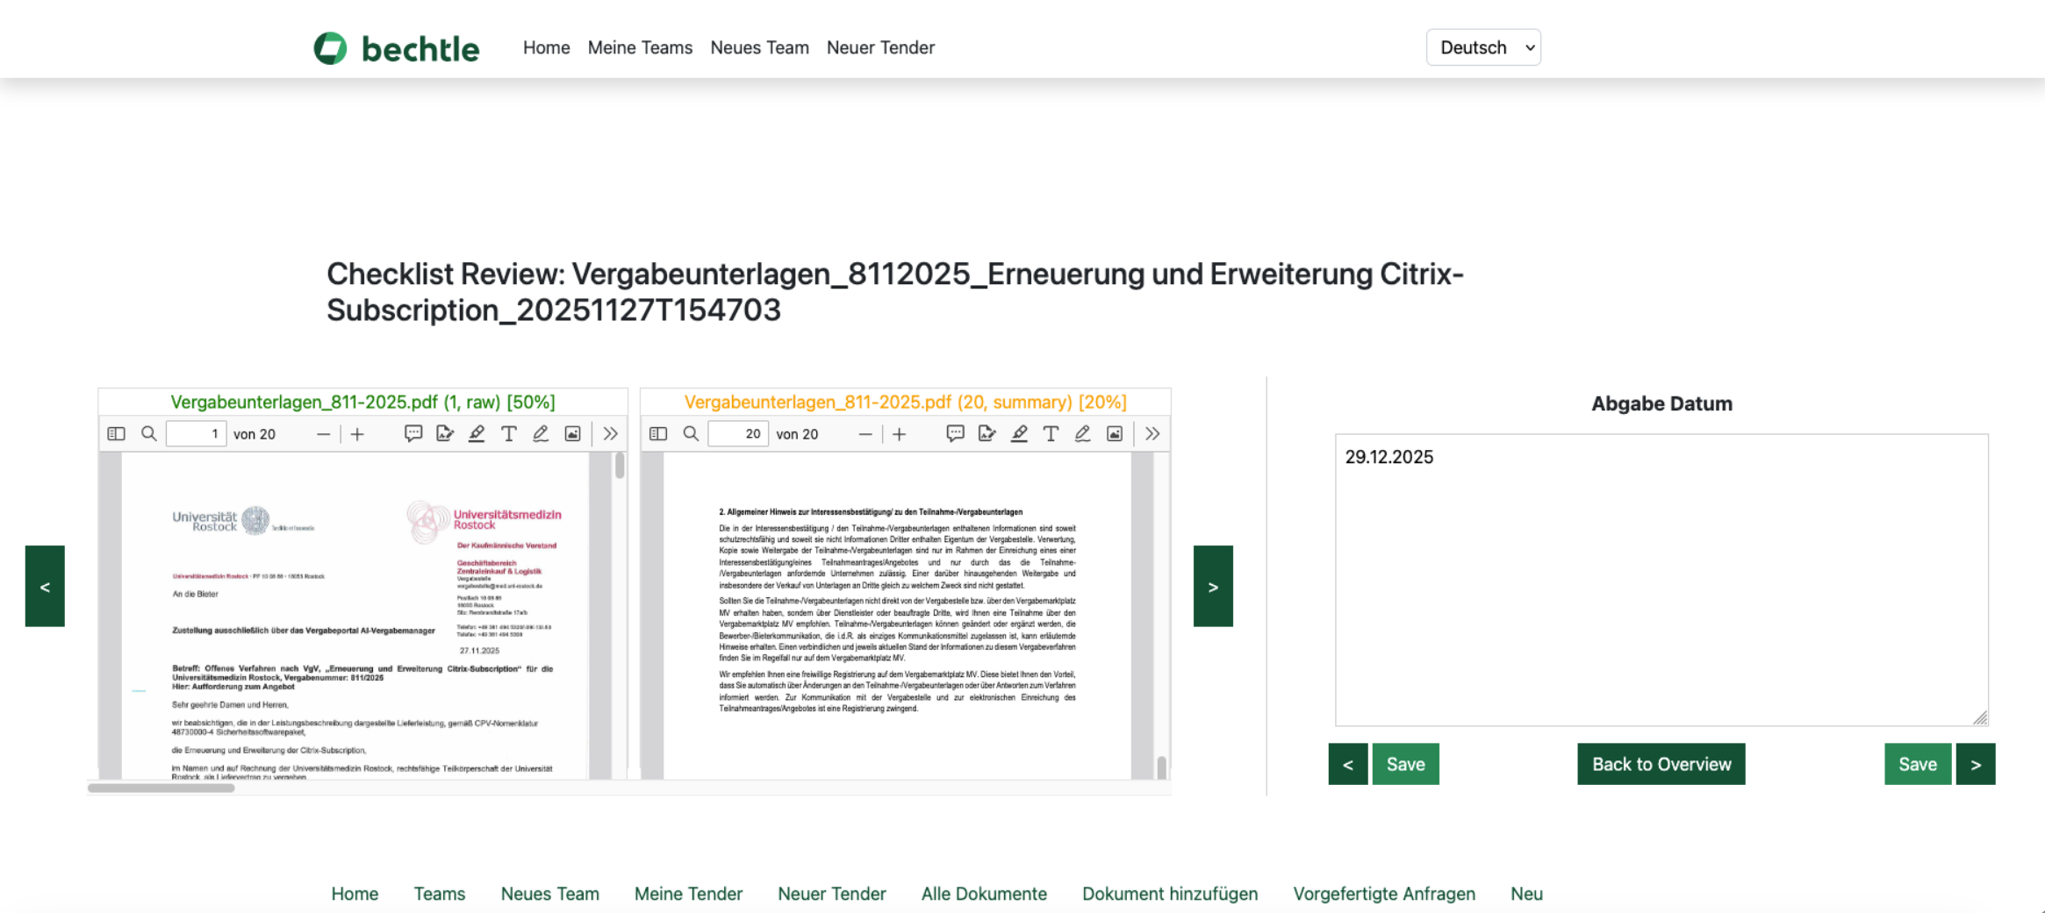This screenshot has width=2045, height=913.
Task: Open Neuer Tender in the top navigation
Action: point(880,47)
